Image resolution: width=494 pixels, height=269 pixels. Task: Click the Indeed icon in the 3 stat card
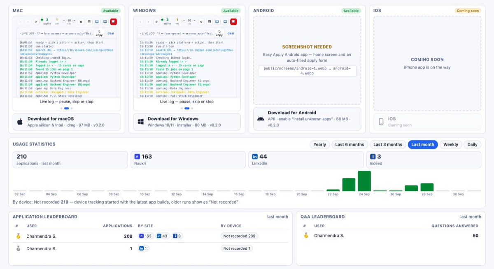[373, 156]
